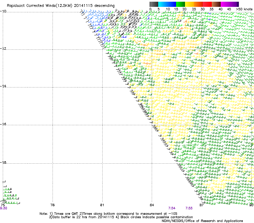Click the latitude label '-12'
The image size is (254, 223).
coord(3,49)
